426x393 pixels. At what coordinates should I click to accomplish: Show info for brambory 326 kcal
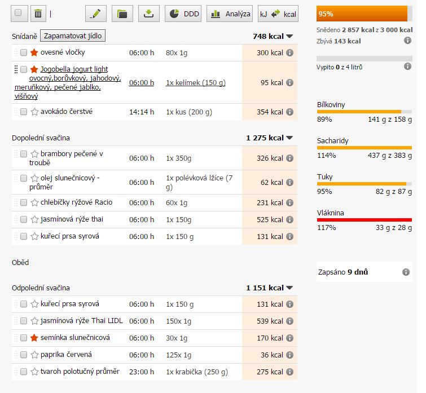click(290, 158)
